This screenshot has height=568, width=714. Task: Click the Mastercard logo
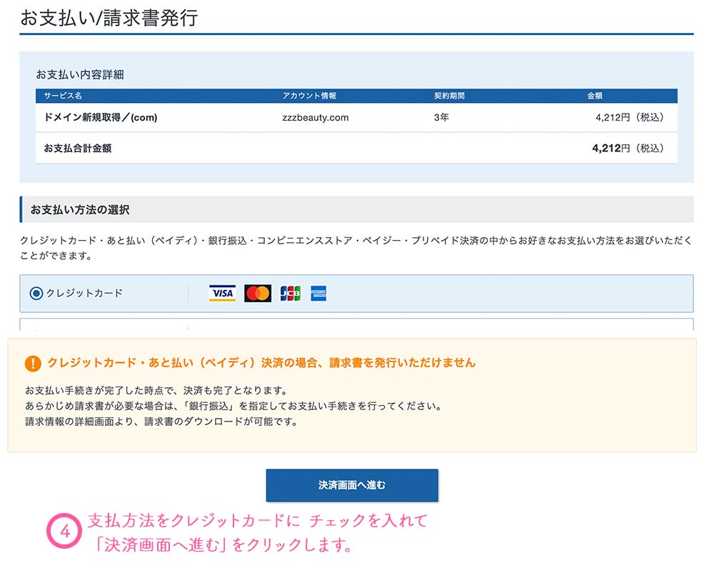point(258,293)
